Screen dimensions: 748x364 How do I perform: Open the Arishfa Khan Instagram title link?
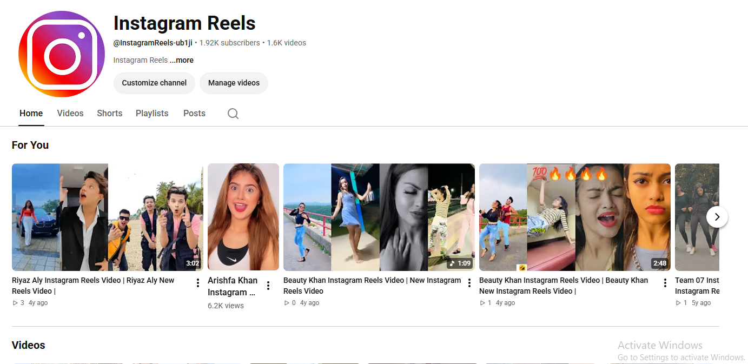tap(233, 286)
